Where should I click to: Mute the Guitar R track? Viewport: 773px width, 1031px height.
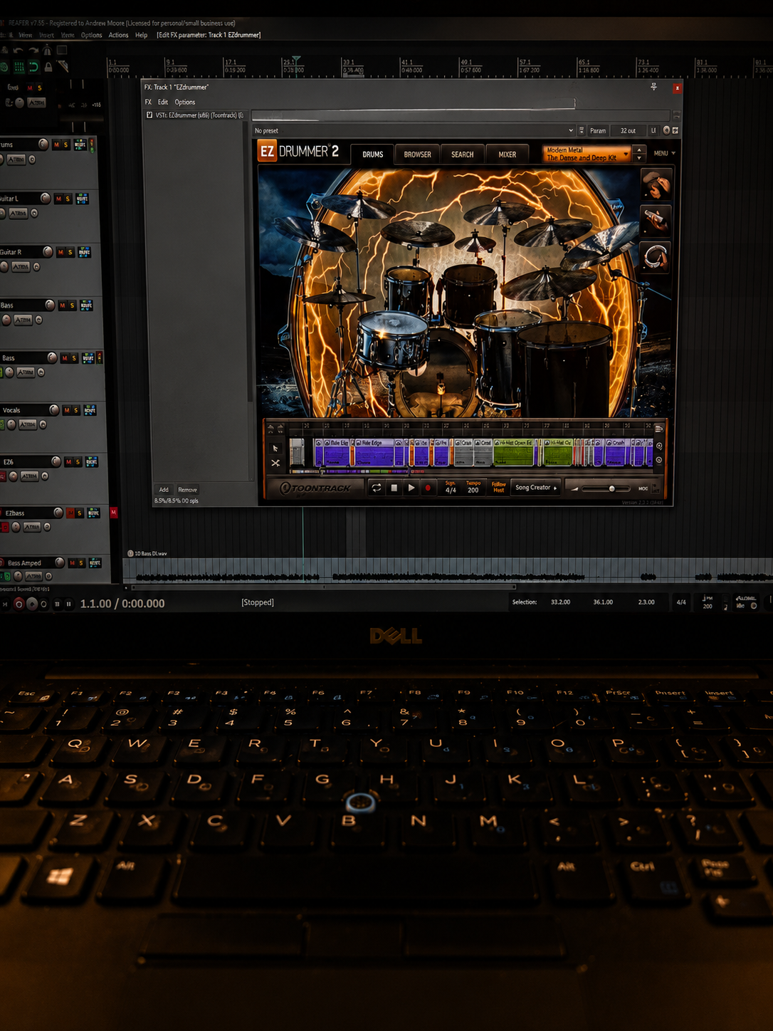tap(61, 252)
